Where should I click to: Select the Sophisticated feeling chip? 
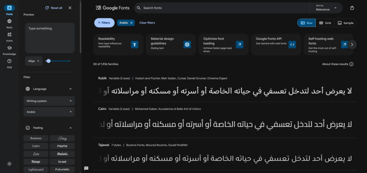[x=36, y=169]
